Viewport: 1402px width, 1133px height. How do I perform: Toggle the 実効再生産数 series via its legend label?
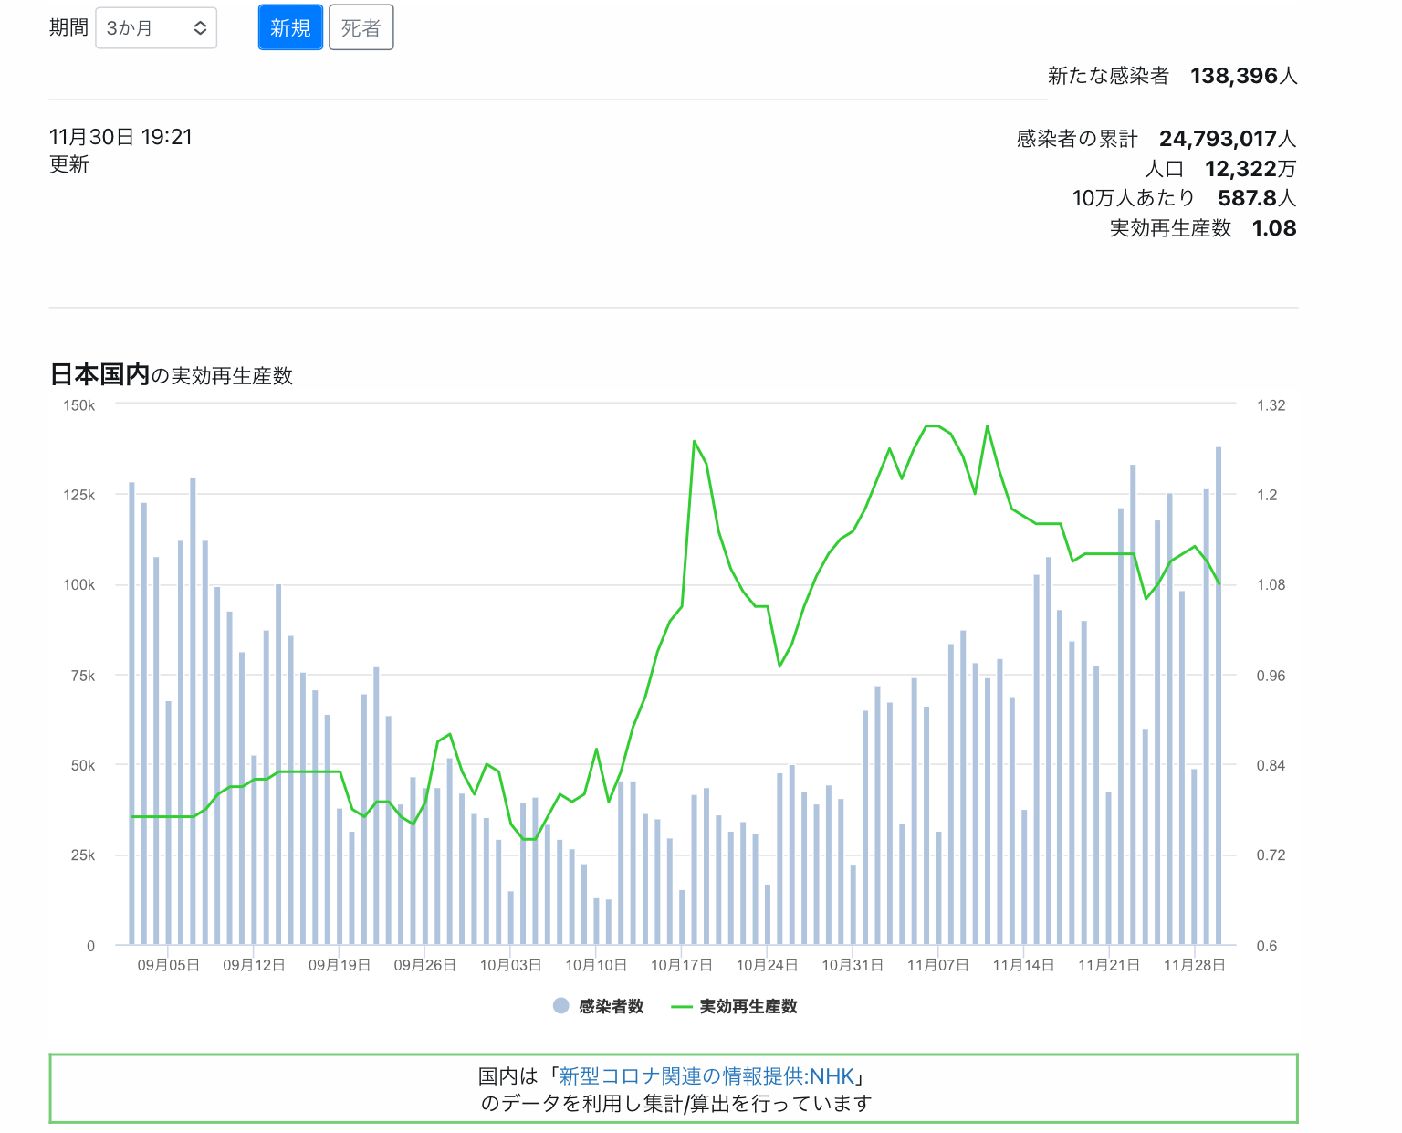pos(748,1006)
